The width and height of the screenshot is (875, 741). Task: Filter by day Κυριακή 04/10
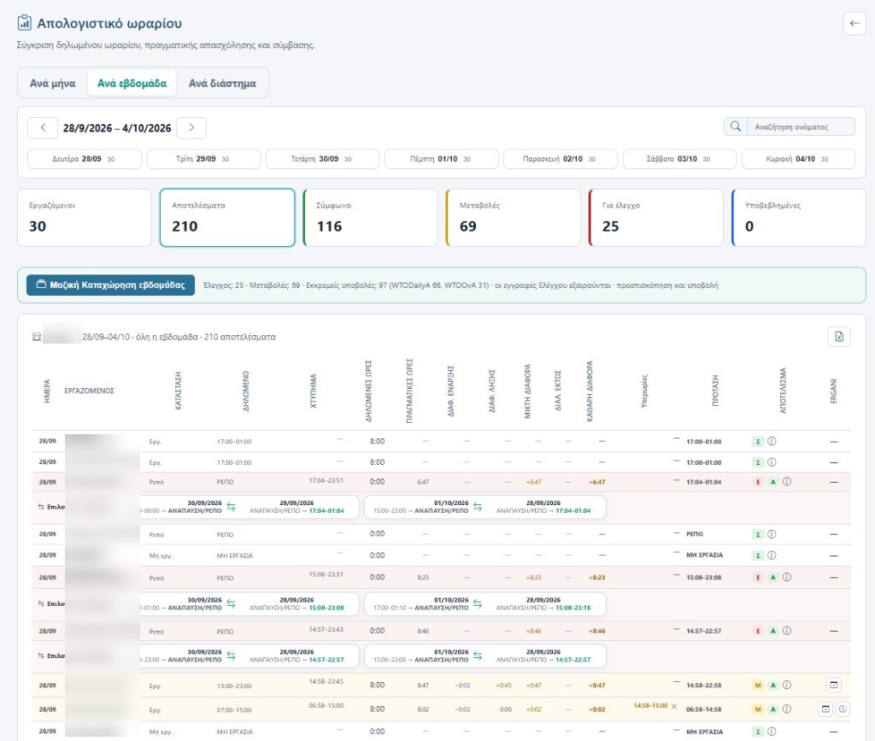pyautogui.click(x=798, y=159)
